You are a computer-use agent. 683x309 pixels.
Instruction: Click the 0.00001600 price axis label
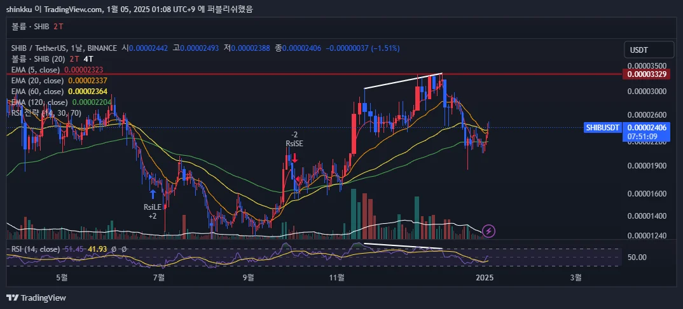[x=647, y=194]
